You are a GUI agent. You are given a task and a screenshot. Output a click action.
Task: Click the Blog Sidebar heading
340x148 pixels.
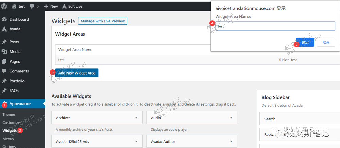276,97
